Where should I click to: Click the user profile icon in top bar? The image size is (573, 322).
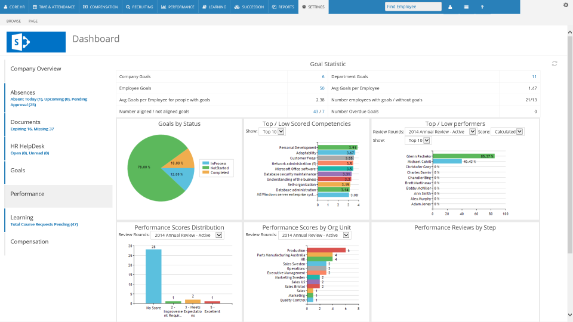450,7
